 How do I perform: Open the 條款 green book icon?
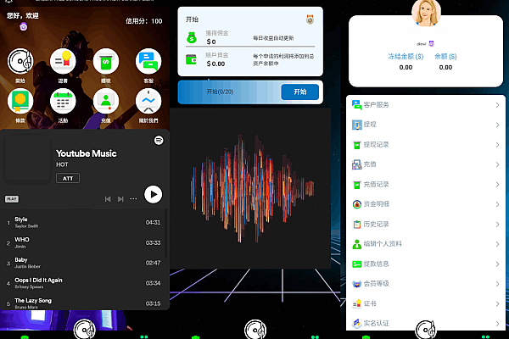tap(20, 101)
